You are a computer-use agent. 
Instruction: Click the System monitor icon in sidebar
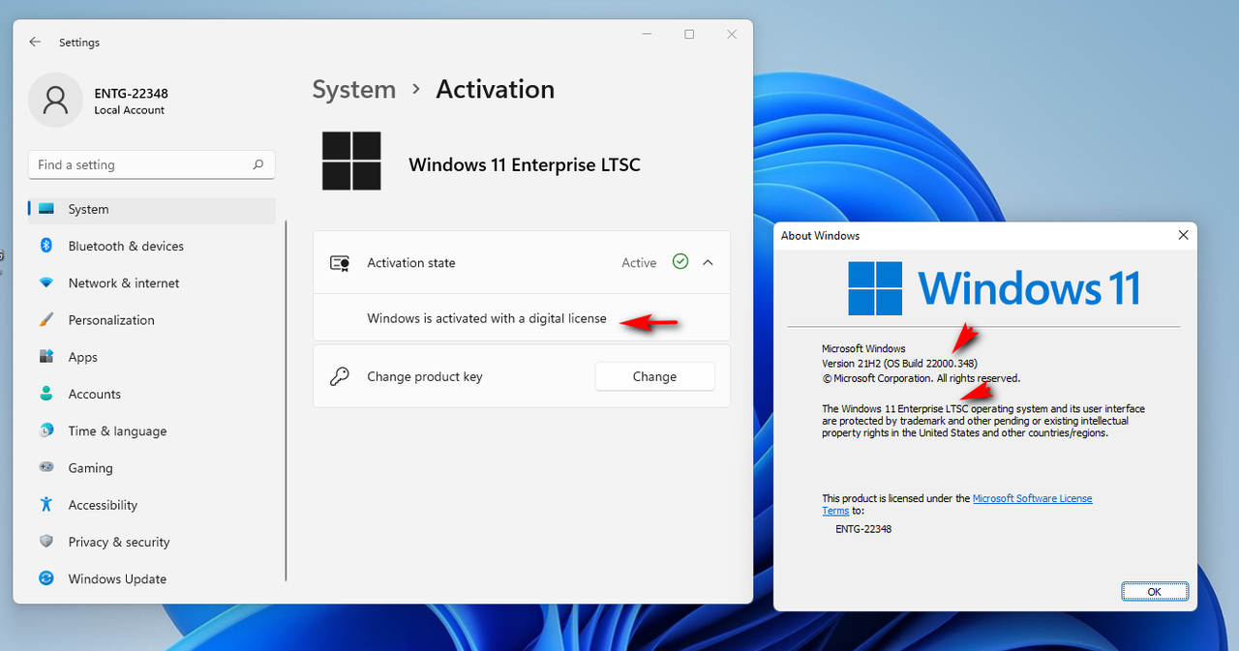coord(45,209)
